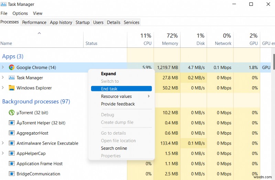Open the Options menu
The height and width of the screenshot is (180, 275).
[x=20, y=13]
